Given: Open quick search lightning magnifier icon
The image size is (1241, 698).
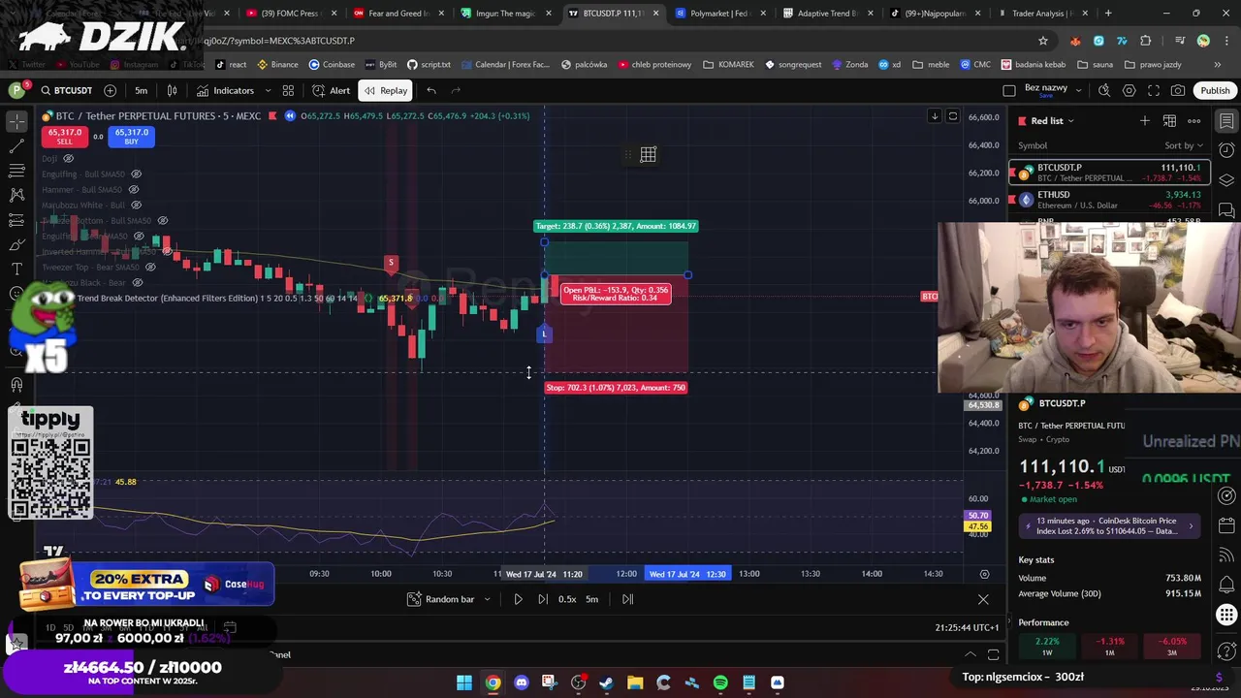Looking at the screenshot, I should pos(1104,90).
